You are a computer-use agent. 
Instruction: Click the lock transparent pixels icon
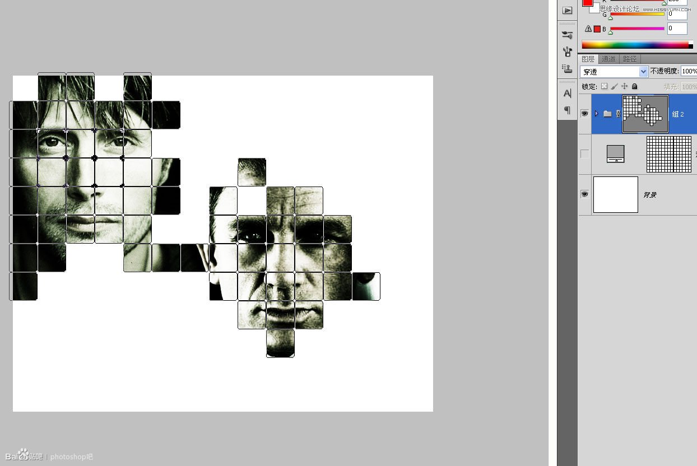point(604,86)
